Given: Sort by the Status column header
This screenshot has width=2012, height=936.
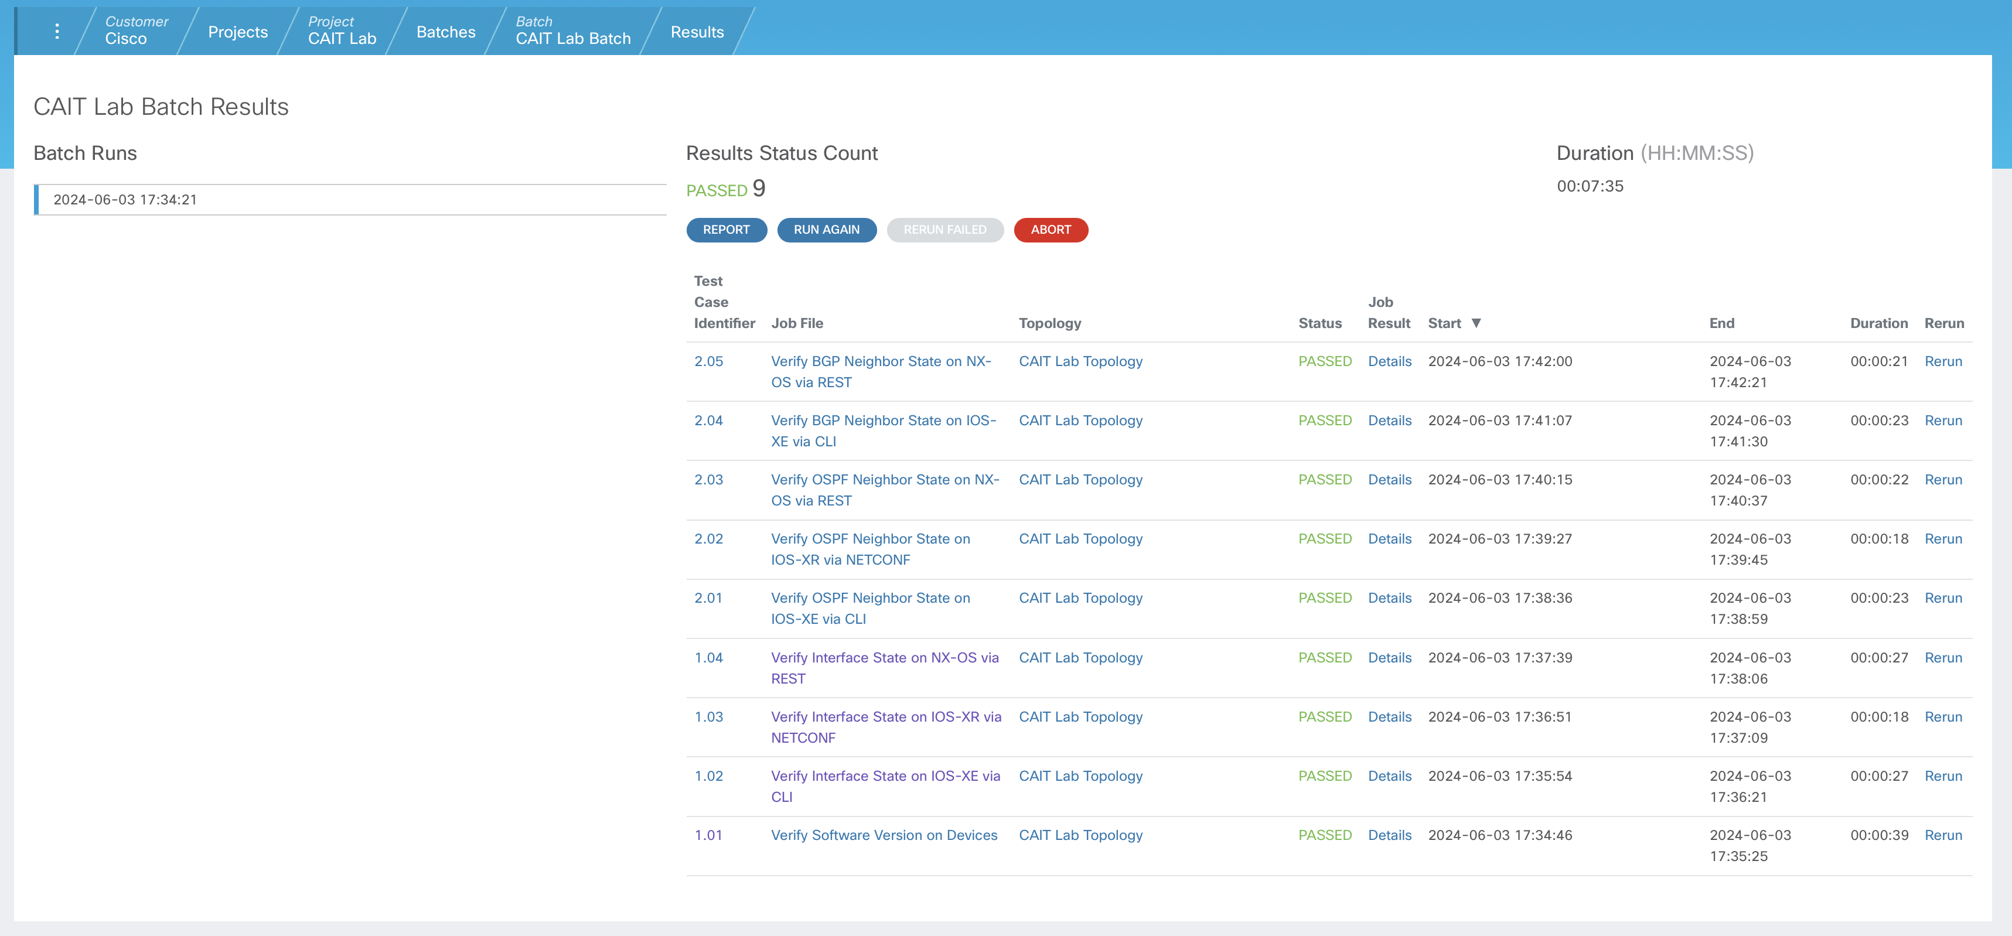Looking at the screenshot, I should (1319, 323).
